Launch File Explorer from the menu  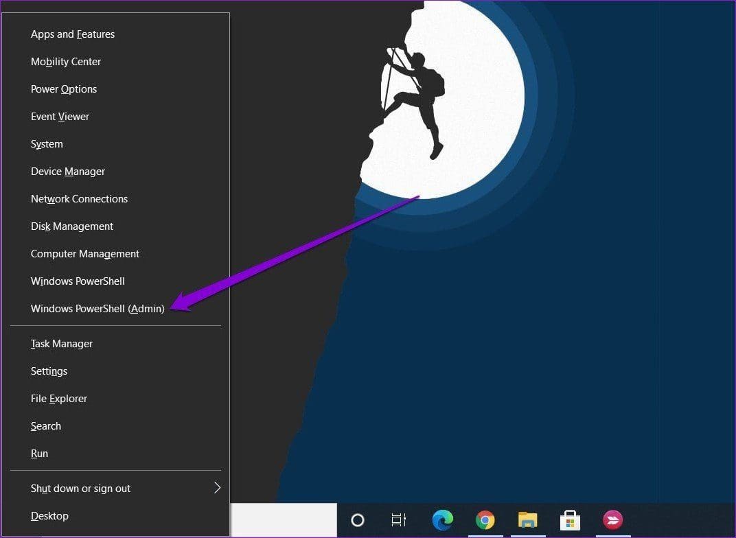(x=115, y=399)
